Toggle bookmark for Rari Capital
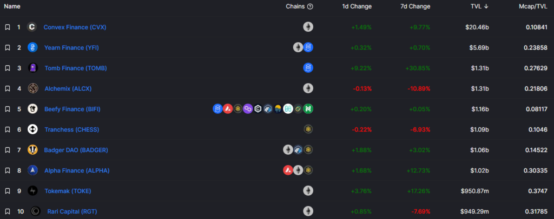Screen dimensions: 554x219 8,211
